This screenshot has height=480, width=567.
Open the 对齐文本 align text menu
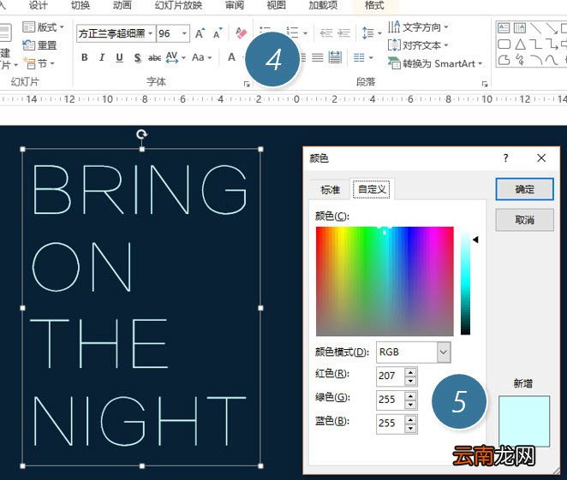pos(418,45)
